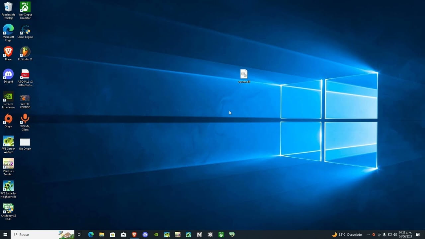Select the Cheat Engine desktop shortcut
The height and width of the screenshot is (239, 425).
pos(25,32)
